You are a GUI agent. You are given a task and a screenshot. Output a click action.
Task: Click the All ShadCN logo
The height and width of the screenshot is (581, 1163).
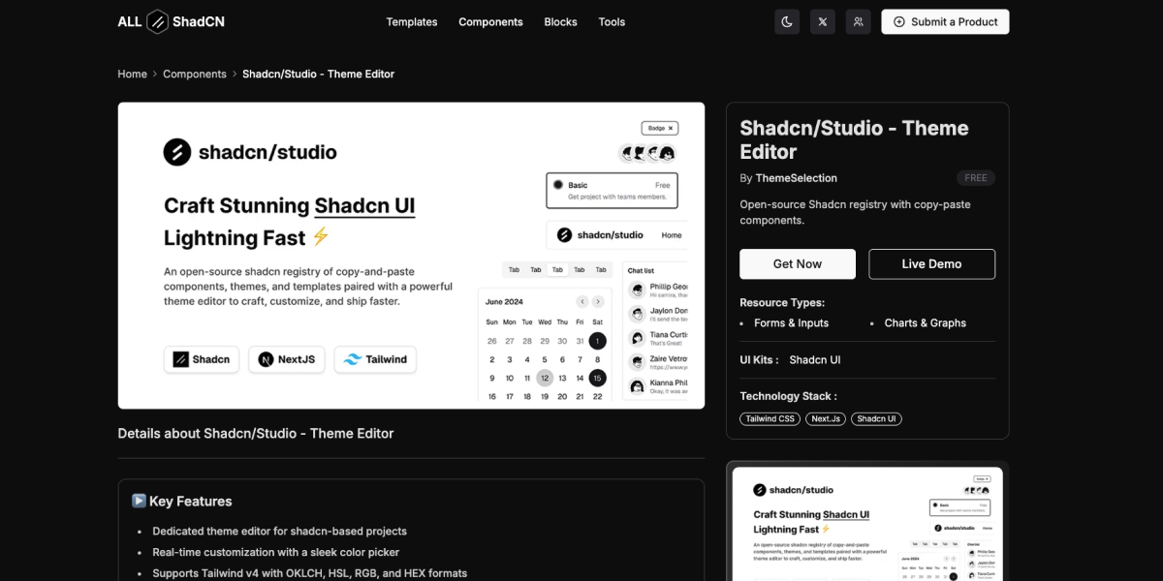(x=172, y=21)
